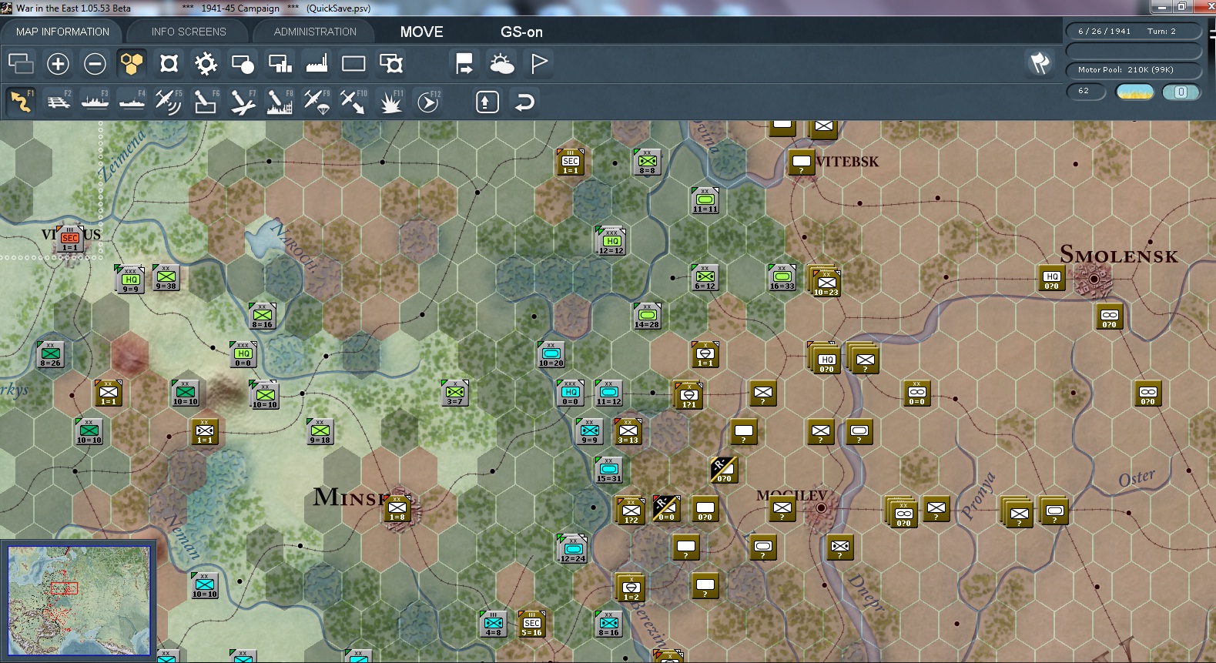Viewport: 1216px width, 663px height.
Task: Select the F5 air recon mode
Action: (169, 102)
